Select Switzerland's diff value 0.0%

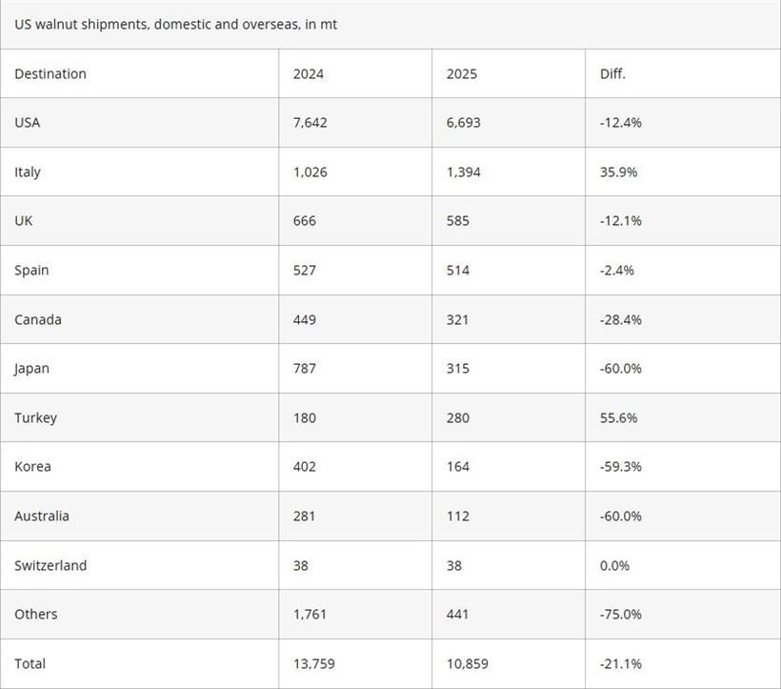click(x=614, y=565)
